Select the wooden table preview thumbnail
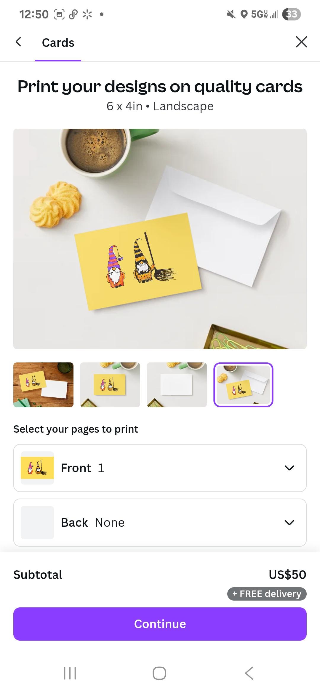 [43, 385]
